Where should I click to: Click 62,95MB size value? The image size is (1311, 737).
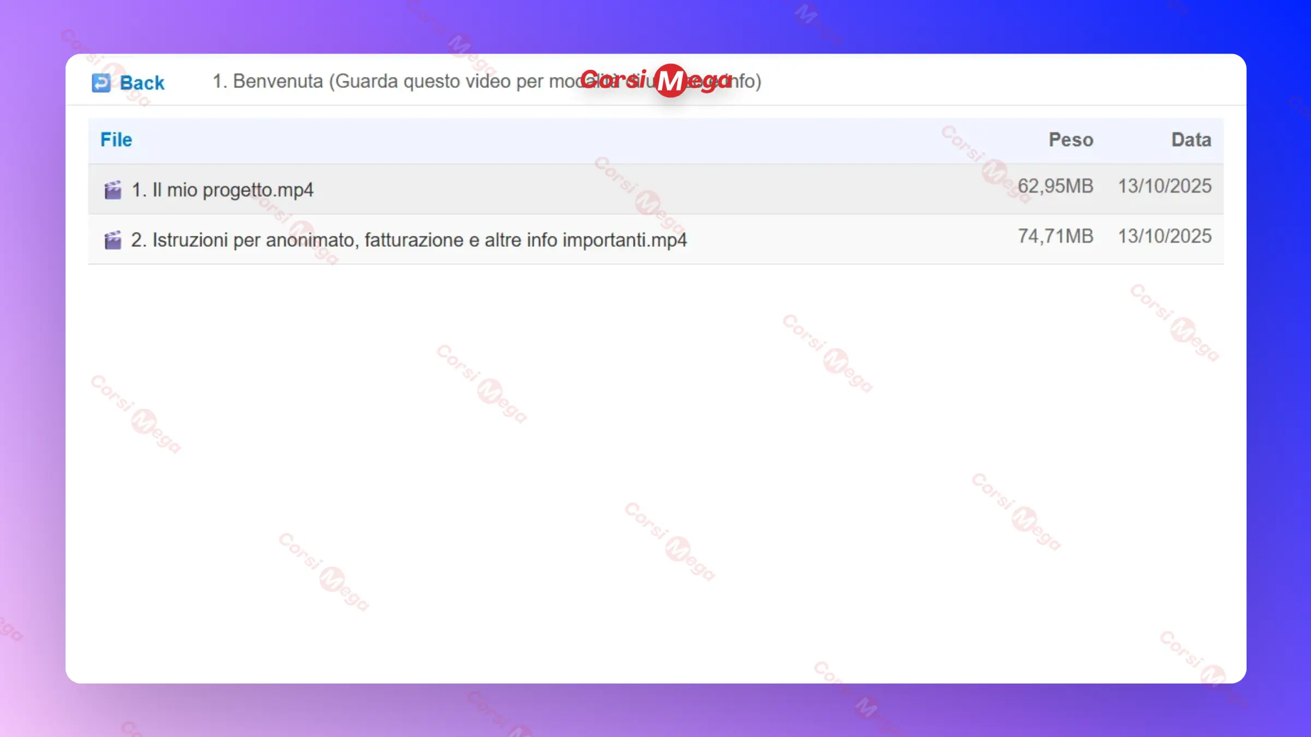coord(1055,186)
